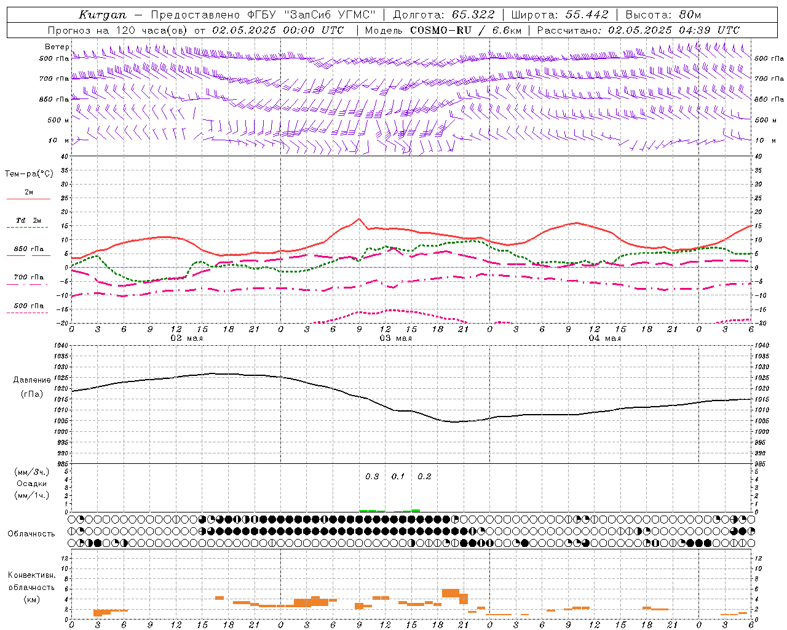The height and width of the screenshot is (630, 787).
Task: Click the 850 гПа legend entry in temperature panel
Action: click(29, 249)
